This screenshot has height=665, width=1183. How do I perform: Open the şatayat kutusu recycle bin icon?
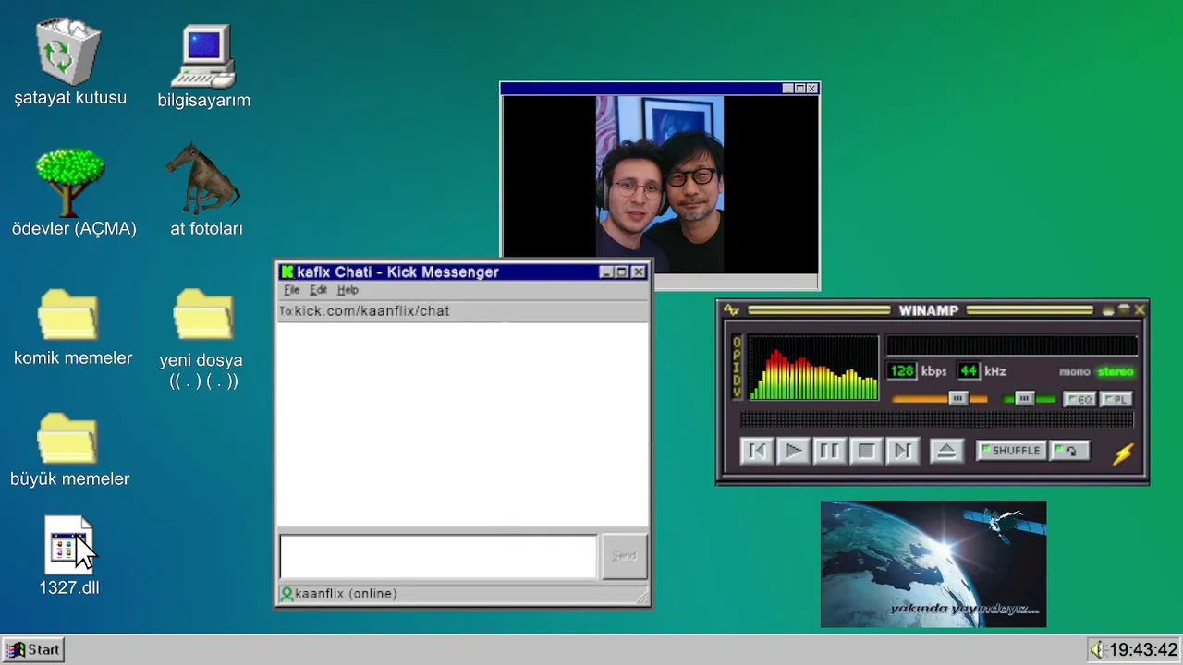pyautogui.click(x=68, y=53)
